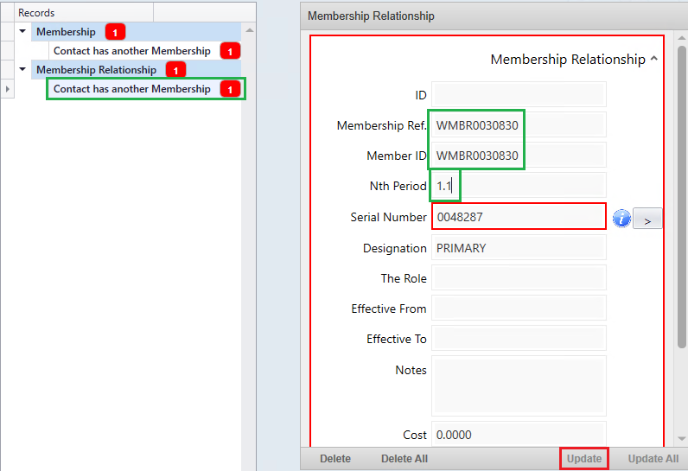
Task: Select Contact has another Membership under Membership Relationship
Action: click(x=132, y=89)
